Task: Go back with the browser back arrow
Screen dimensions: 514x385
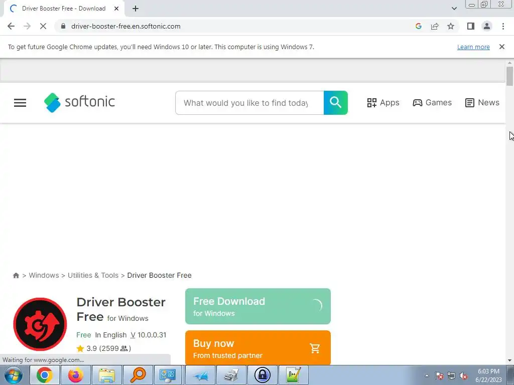Action: pos(11,26)
